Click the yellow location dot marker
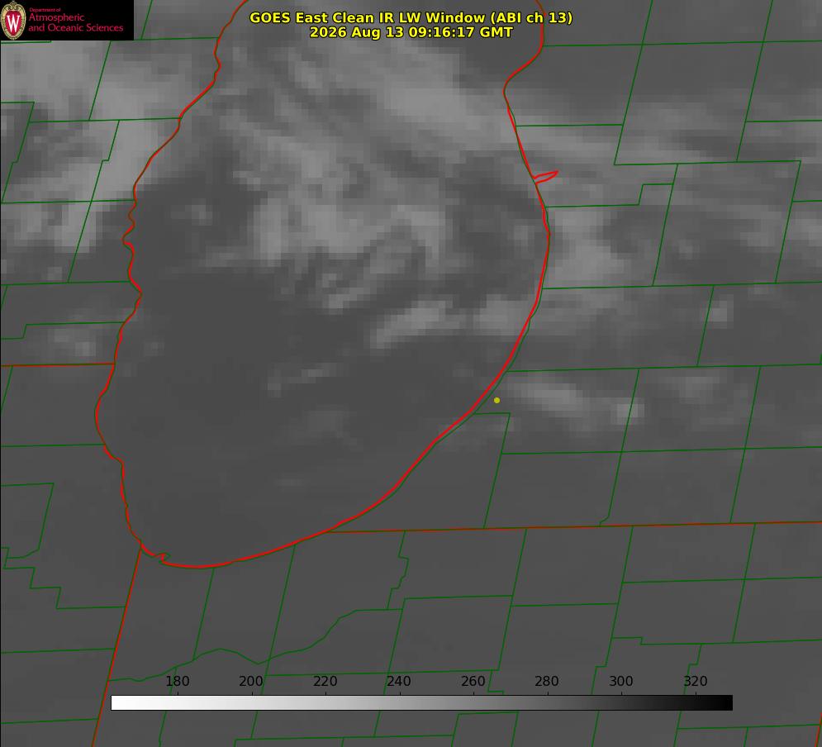Screen dimensions: 822x747 [497, 401]
